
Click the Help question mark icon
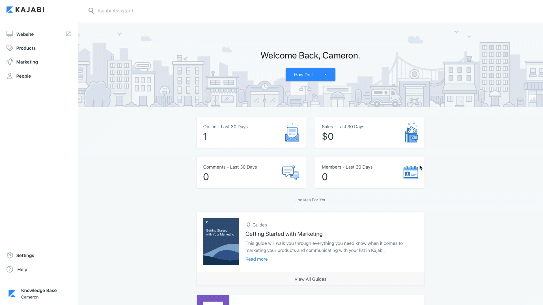click(10, 269)
